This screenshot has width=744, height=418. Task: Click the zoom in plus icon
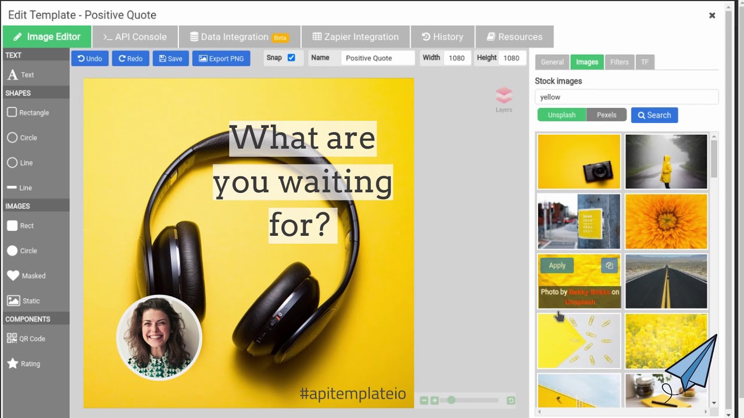(434, 401)
